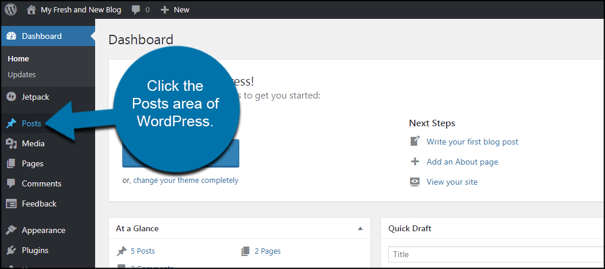Click 'View your site' link
The width and height of the screenshot is (605, 269).
pos(452,182)
